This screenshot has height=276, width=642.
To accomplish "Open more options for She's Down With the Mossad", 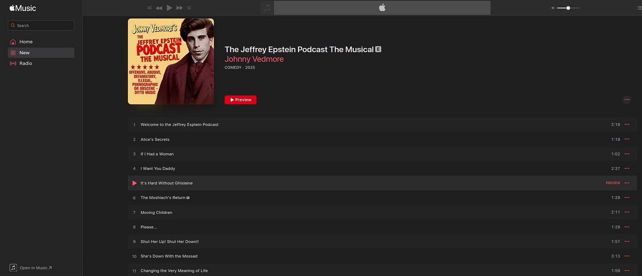I will pos(627,256).
